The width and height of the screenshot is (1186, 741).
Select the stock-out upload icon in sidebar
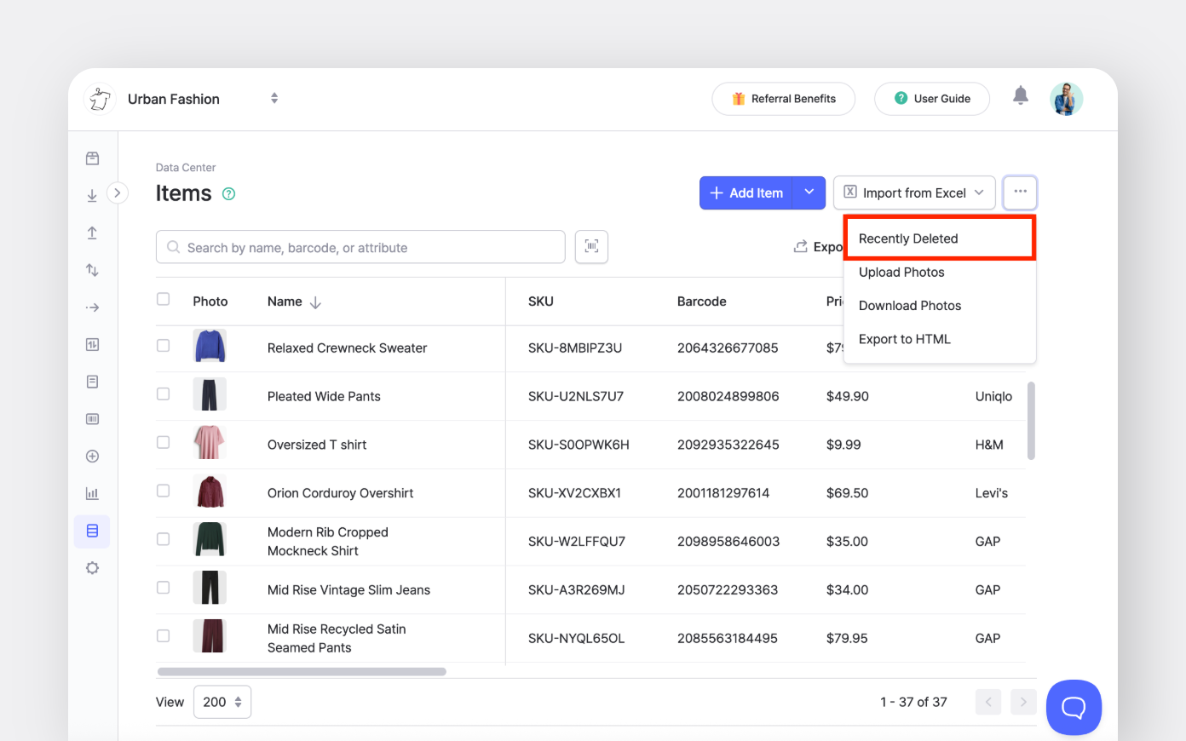coord(92,232)
